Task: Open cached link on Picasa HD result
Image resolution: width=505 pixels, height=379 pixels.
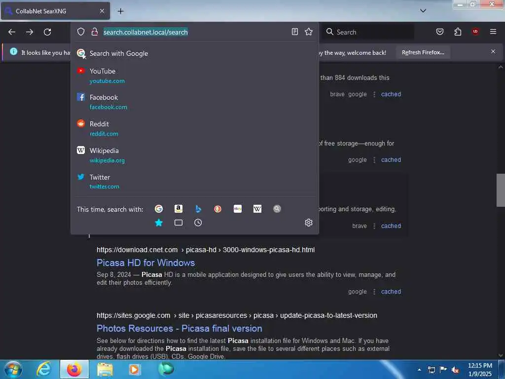Action: (391, 292)
